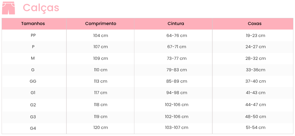The image size is (295, 136).
Task: Select the 120 cm length cell
Action: pyautogui.click(x=101, y=128)
